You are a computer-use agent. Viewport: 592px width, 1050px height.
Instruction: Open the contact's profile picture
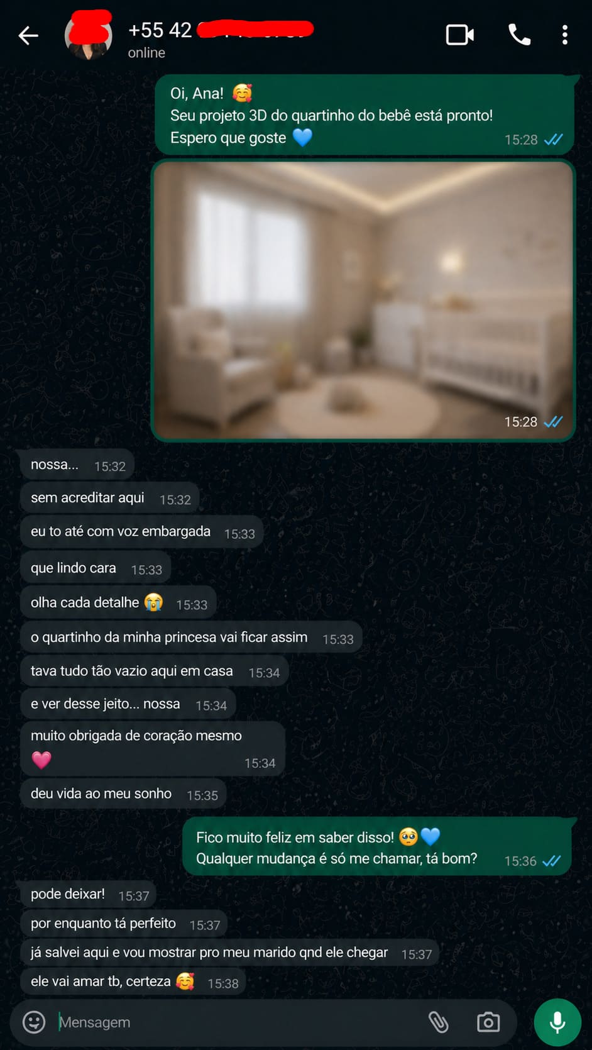tap(89, 36)
